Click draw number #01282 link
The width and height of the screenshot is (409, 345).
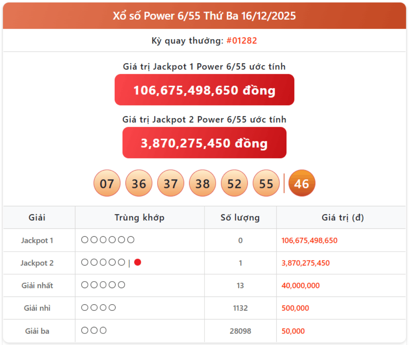(242, 41)
